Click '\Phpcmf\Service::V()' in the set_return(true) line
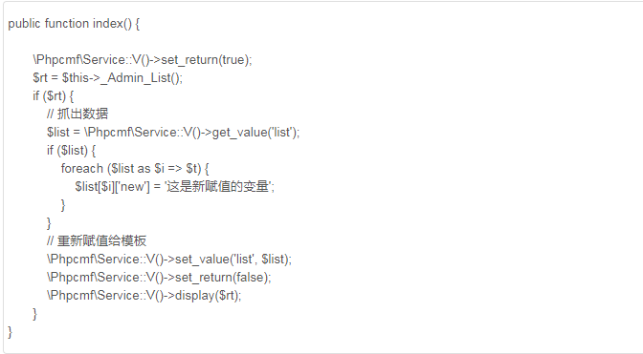The height and width of the screenshot is (354, 643). [91, 60]
